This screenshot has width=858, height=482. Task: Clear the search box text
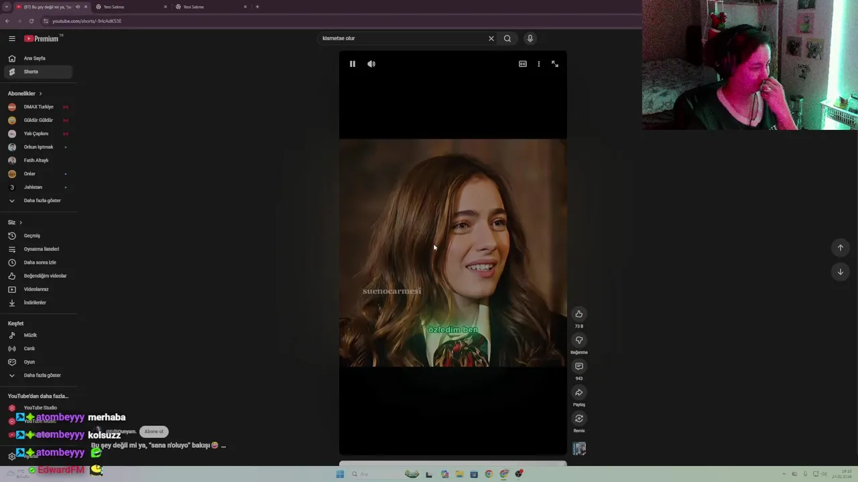(491, 39)
